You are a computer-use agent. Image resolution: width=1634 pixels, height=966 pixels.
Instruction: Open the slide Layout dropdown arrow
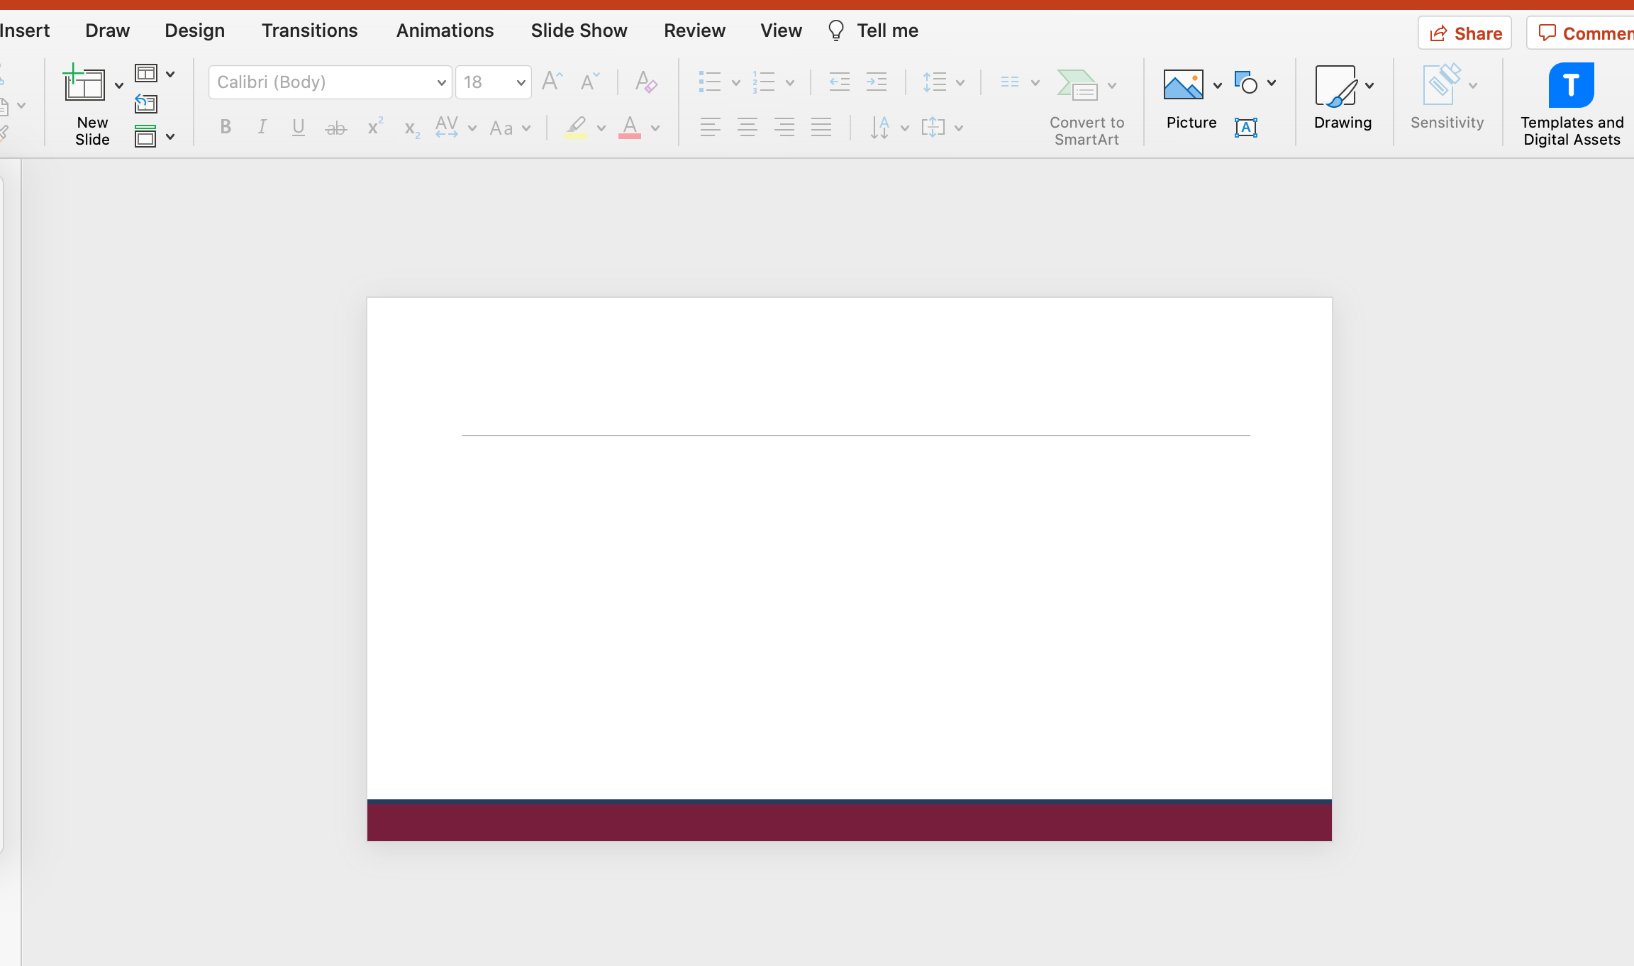point(170,74)
